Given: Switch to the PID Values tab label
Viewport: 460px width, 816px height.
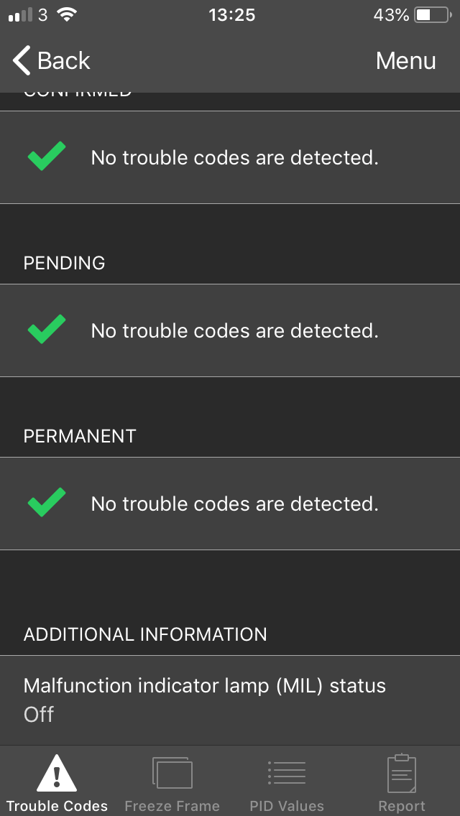Looking at the screenshot, I should (x=287, y=806).
